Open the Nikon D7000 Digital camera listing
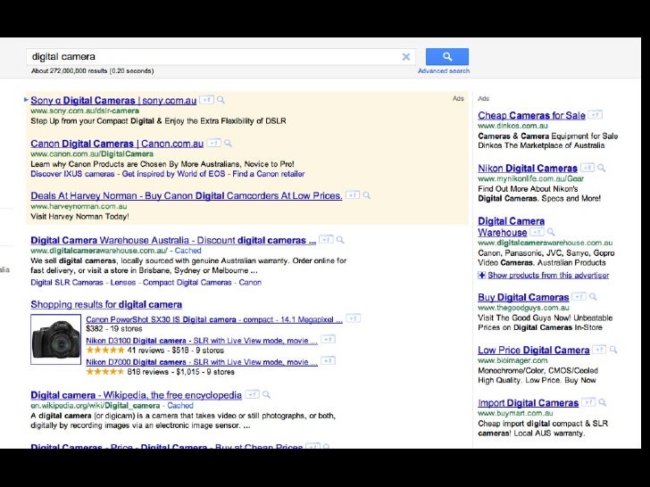The height and width of the screenshot is (487, 650). (202, 362)
